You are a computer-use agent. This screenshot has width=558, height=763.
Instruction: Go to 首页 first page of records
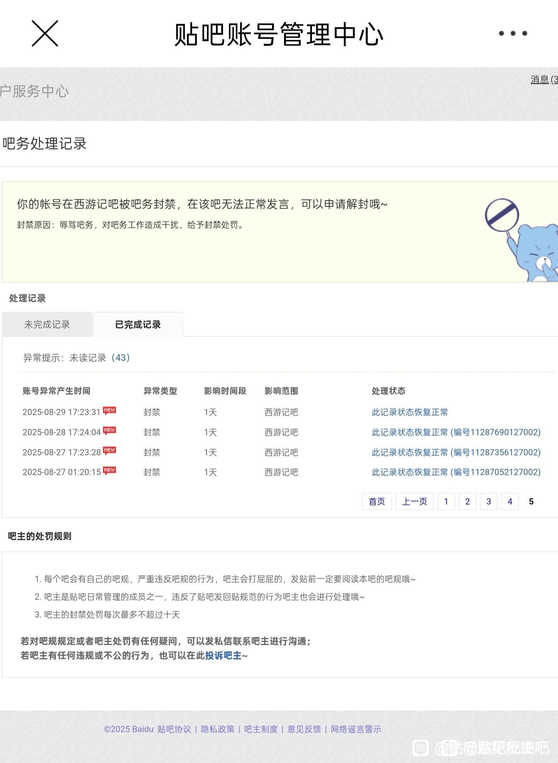(377, 501)
